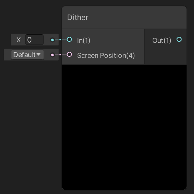The image size is (194, 194).
Task: Click the X label of the input slot
Action: point(19,40)
